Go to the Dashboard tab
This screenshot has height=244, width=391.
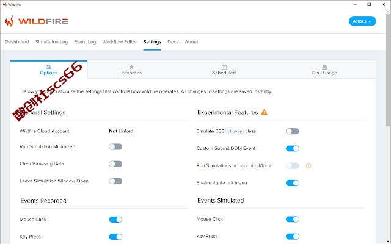17,42
